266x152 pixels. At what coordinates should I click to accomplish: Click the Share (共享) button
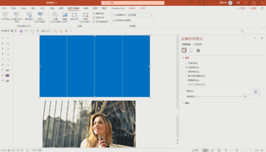pos(241,8)
